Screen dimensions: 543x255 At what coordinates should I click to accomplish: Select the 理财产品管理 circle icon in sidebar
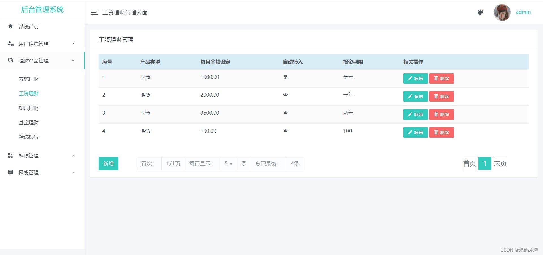pyautogui.click(x=10, y=60)
